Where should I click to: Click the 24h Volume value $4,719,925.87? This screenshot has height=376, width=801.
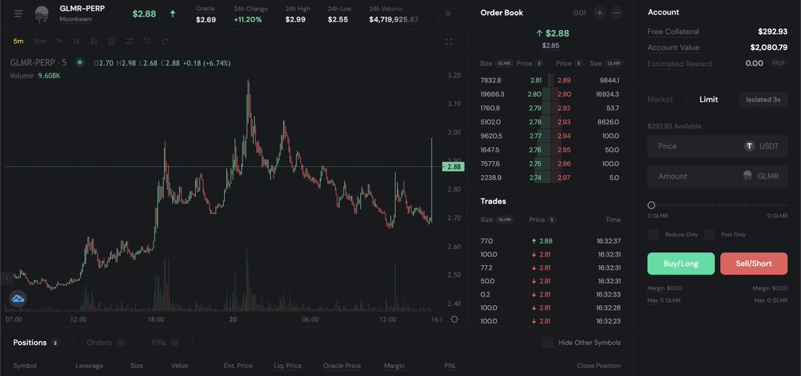click(x=394, y=19)
